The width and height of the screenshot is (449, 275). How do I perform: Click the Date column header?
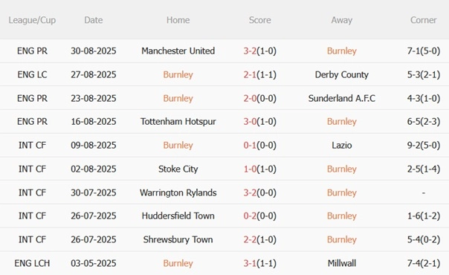click(94, 20)
